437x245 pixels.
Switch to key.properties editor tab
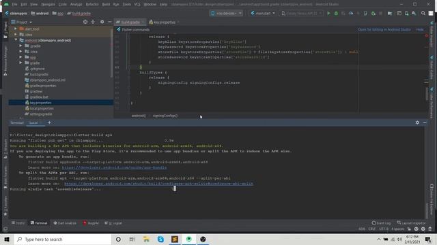tap(164, 22)
